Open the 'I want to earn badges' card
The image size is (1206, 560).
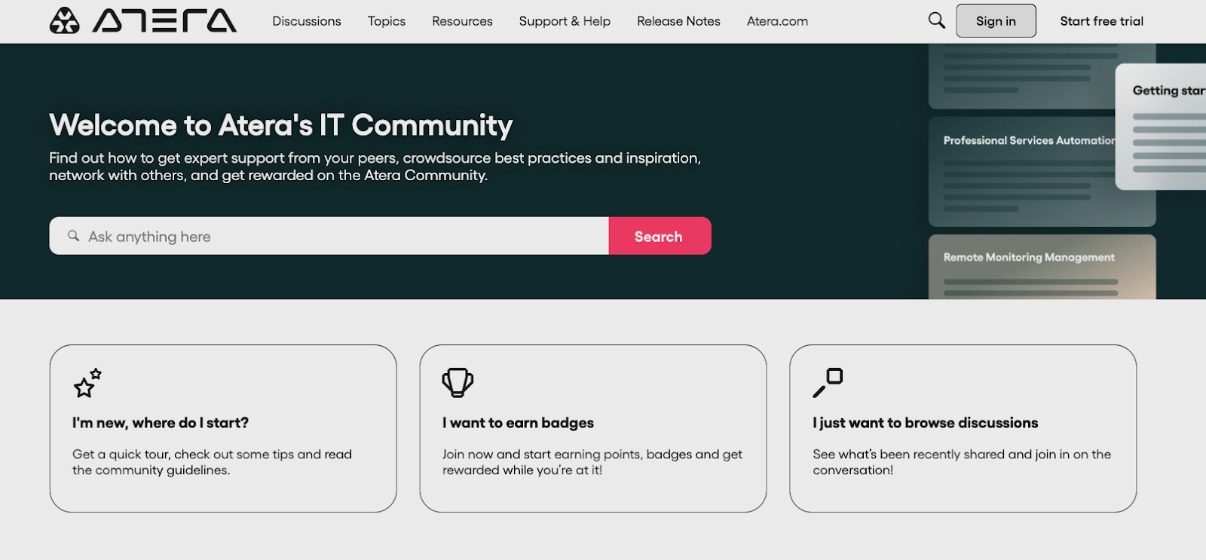pos(593,429)
